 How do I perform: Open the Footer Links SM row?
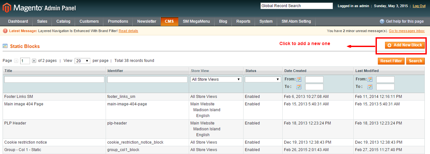click(x=214, y=97)
